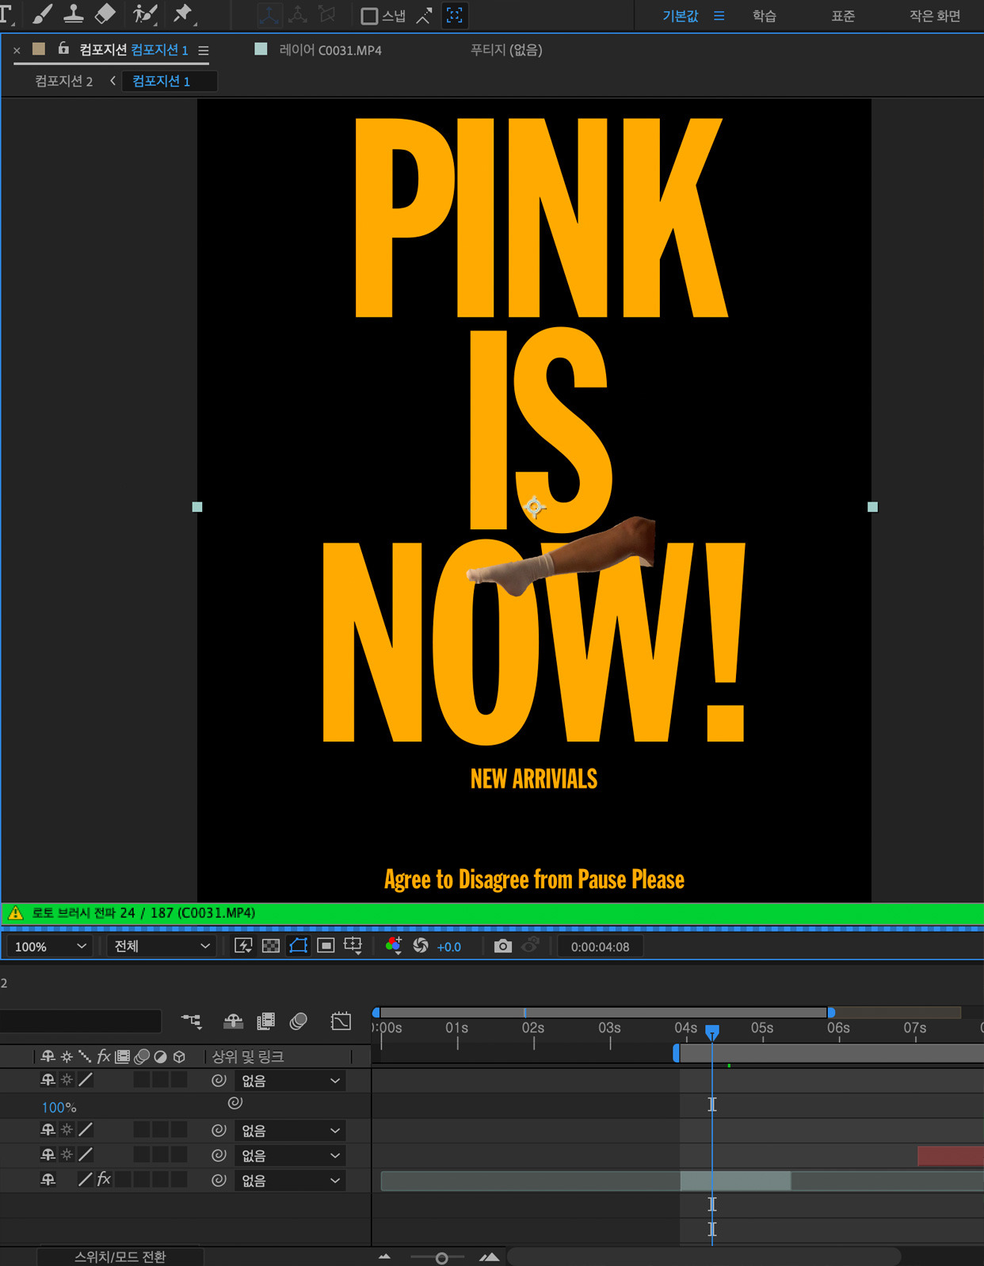Toggle Fast Previews icon

click(x=243, y=946)
